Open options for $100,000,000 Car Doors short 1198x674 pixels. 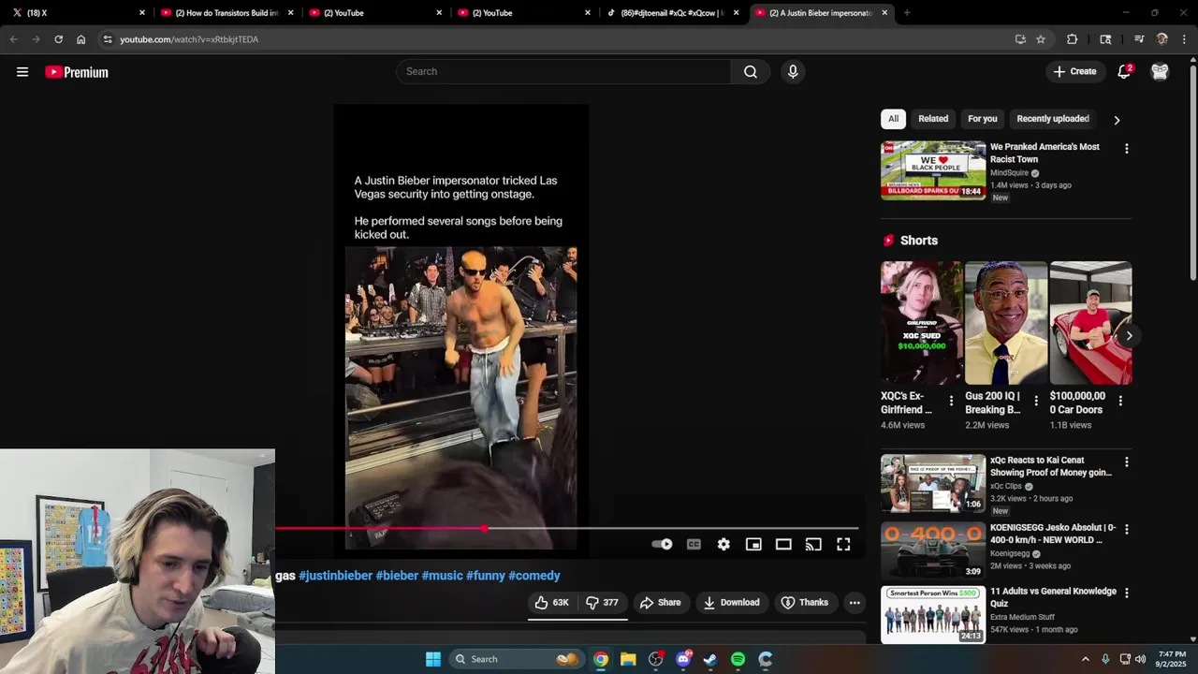1120,401
